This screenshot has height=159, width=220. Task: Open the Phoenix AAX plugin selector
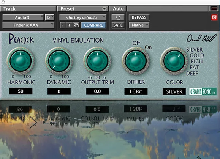pyautogui.click(x=28, y=25)
